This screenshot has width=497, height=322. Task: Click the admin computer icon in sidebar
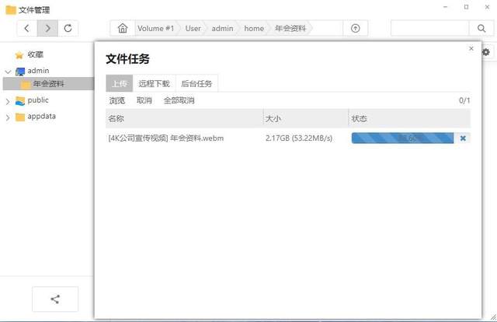pyautogui.click(x=20, y=72)
